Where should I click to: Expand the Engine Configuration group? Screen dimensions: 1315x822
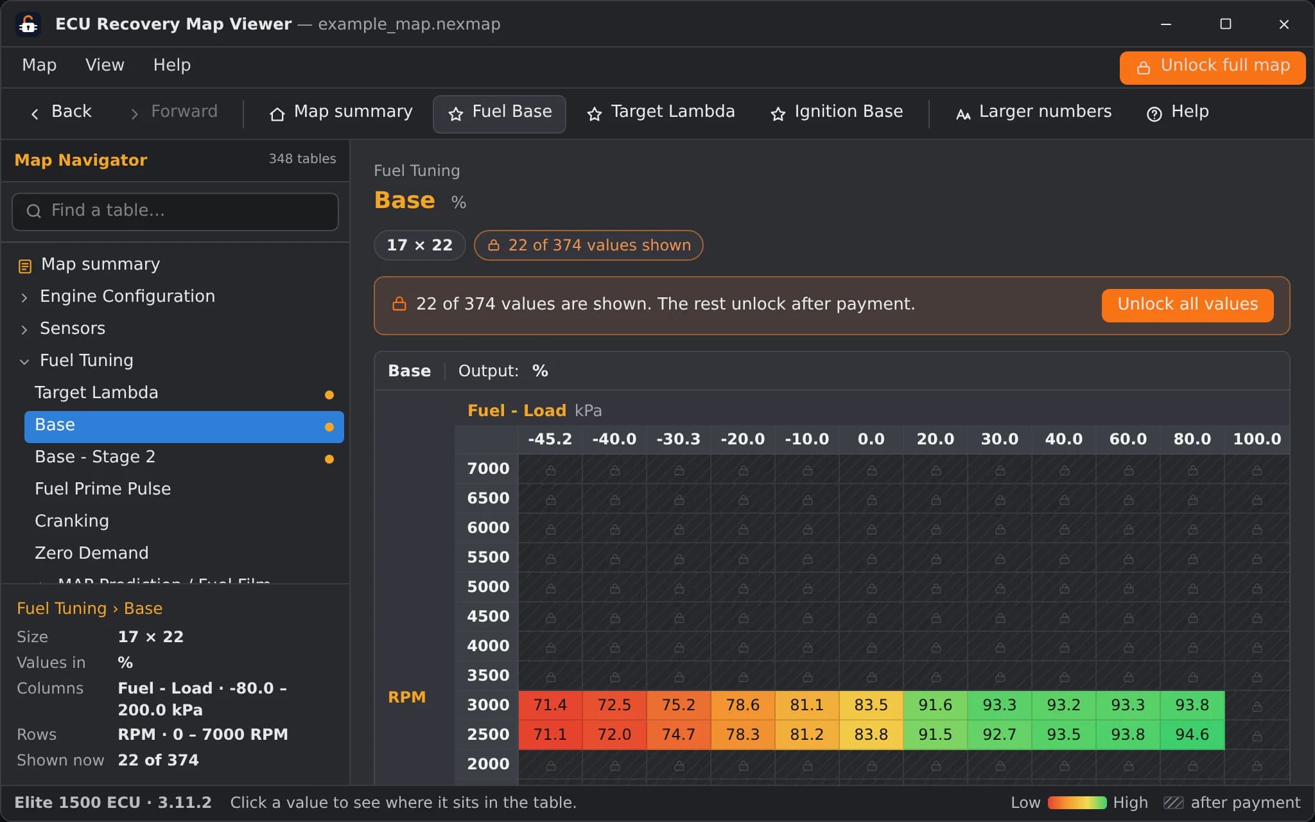(x=24, y=297)
